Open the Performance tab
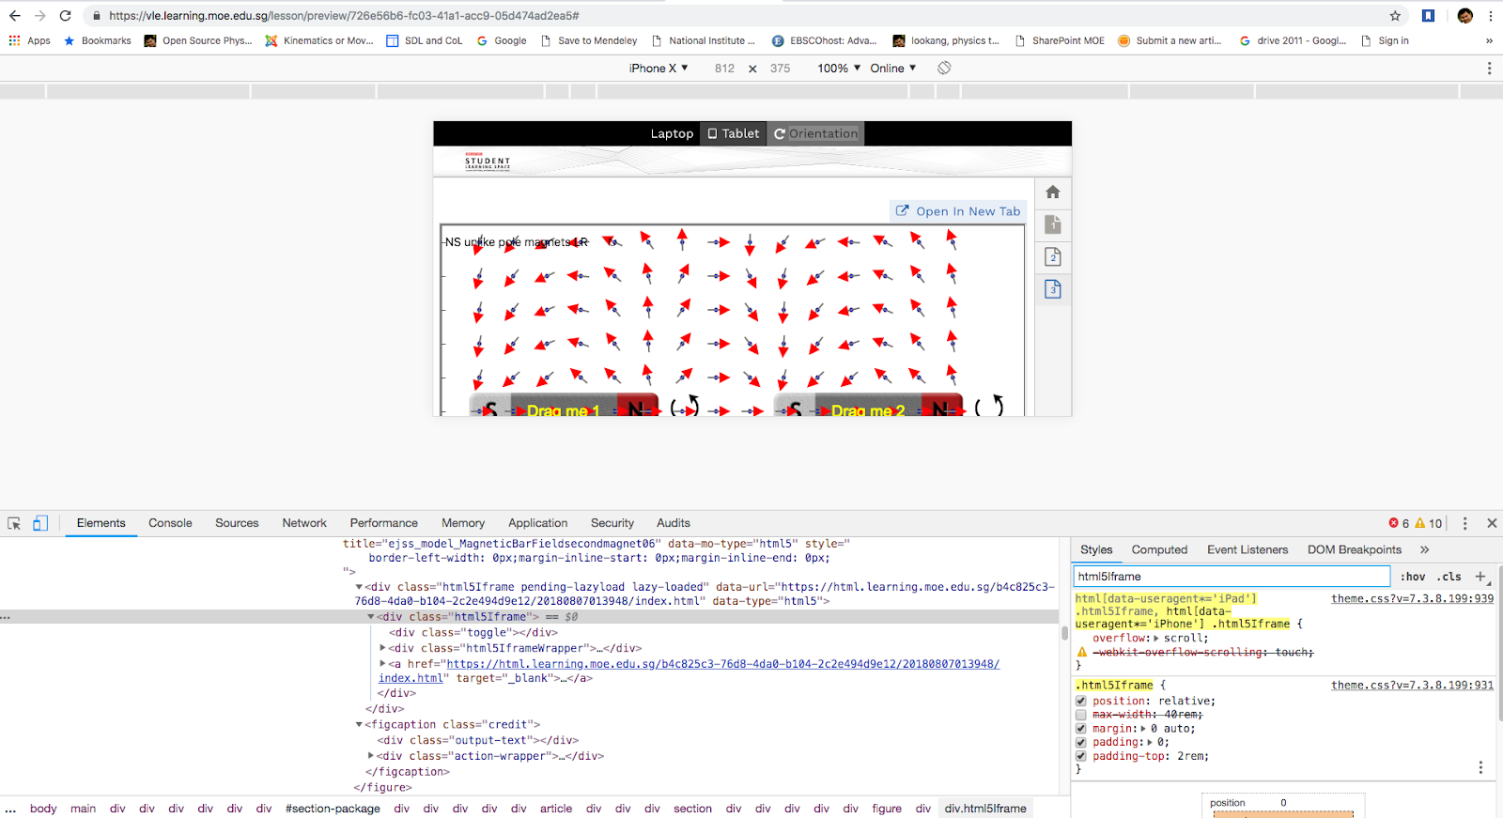 click(383, 523)
